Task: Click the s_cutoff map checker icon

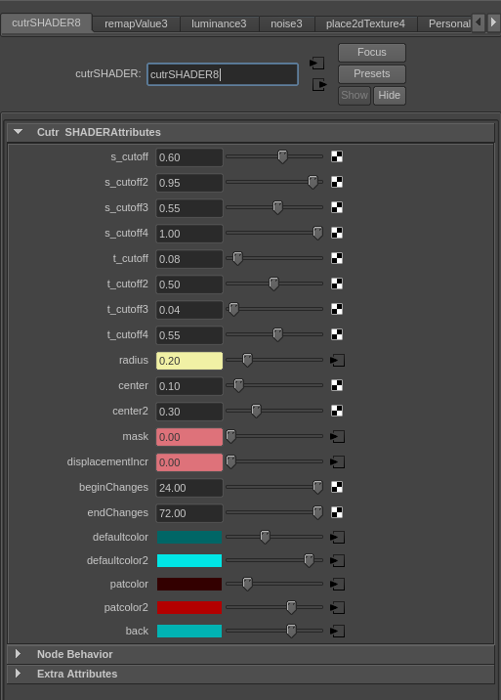Action: [337, 156]
